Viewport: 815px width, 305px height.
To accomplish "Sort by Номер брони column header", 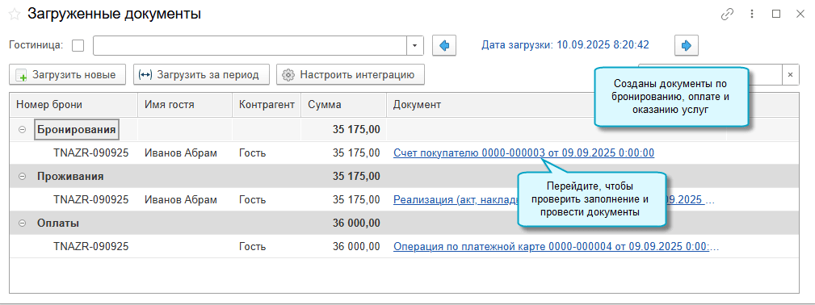I will point(74,105).
